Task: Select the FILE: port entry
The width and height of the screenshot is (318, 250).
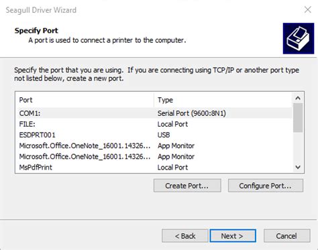Action: [154, 124]
